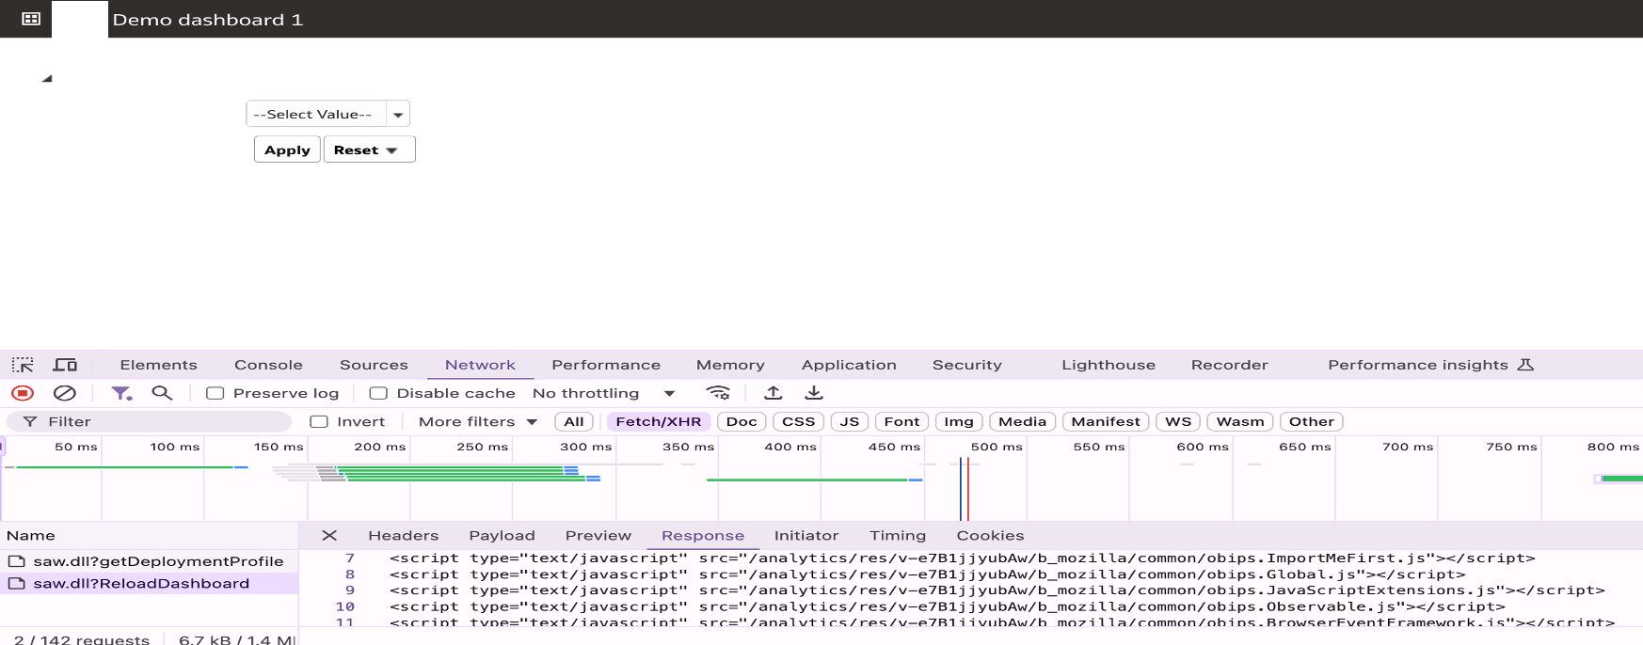
Task: Expand the More filters dropdown
Action: tap(478, 421)
